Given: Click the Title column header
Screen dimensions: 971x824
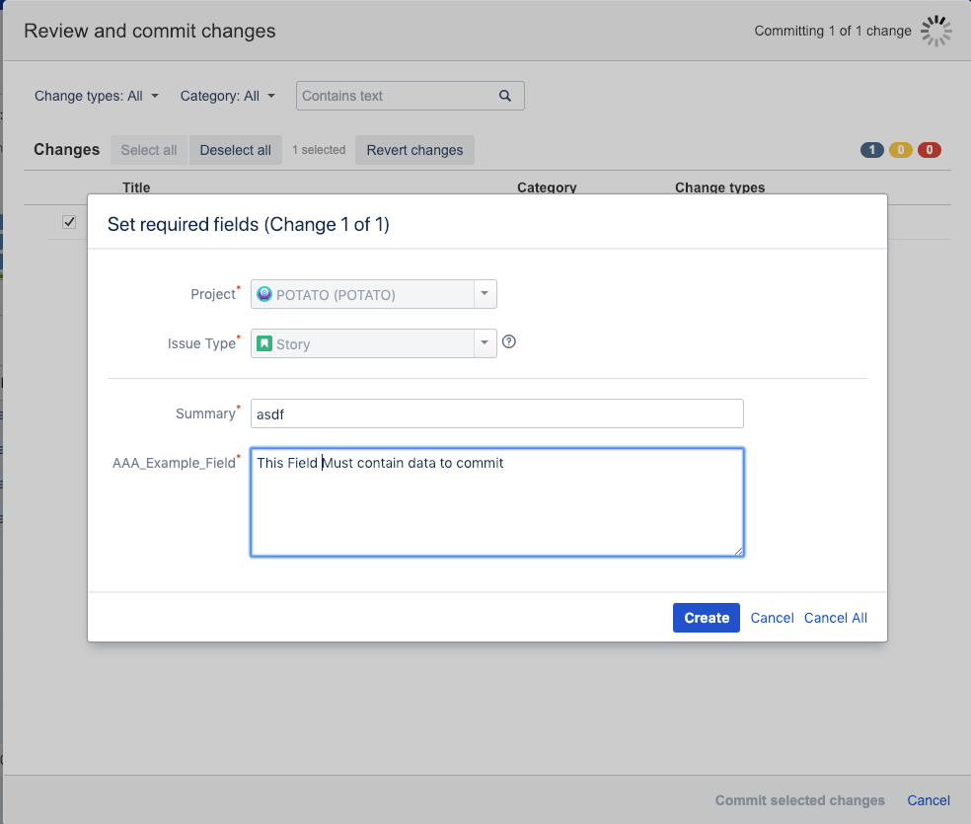Looking at the screenshot, I should pos(136,187).
